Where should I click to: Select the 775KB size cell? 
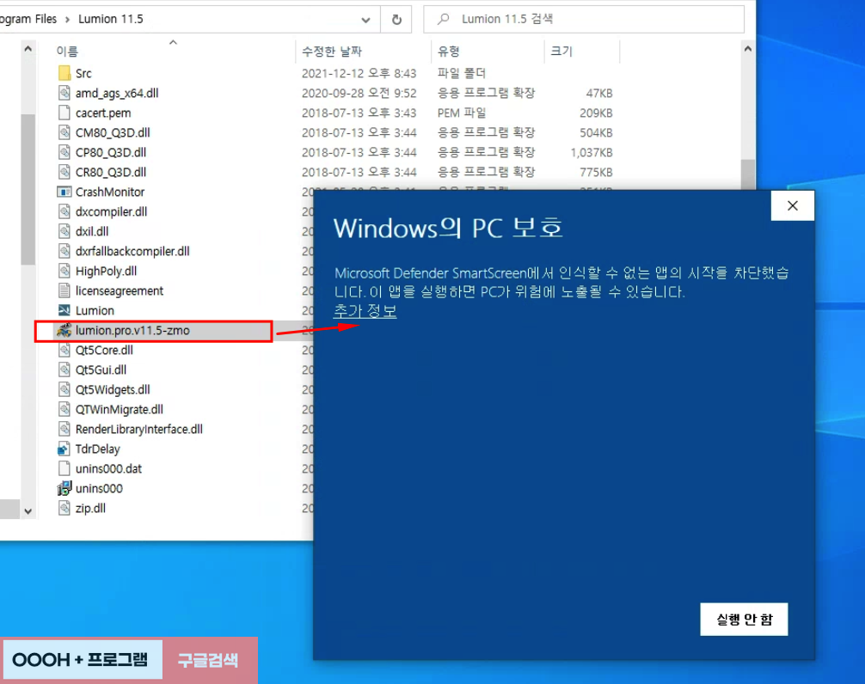click(x=597, y=173)
